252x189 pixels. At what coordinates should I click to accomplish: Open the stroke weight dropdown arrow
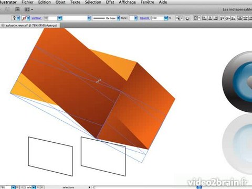click(60, 18)
